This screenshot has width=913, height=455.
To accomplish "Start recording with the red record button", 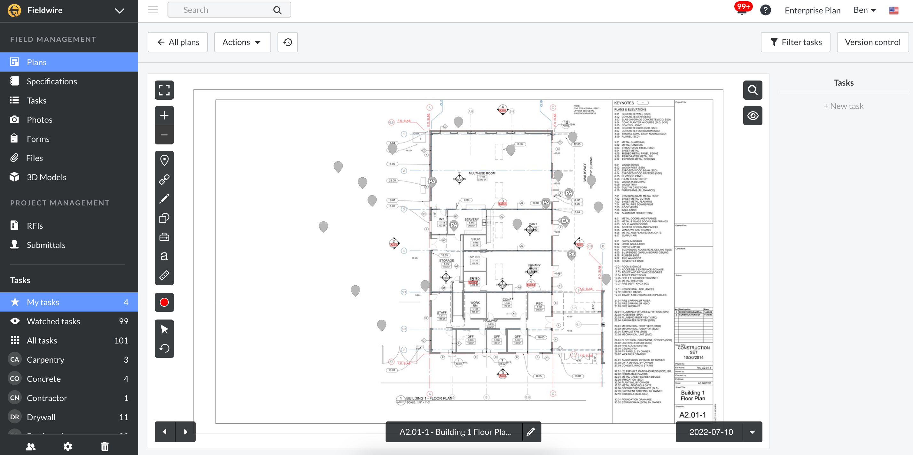I will pos(164,302).
